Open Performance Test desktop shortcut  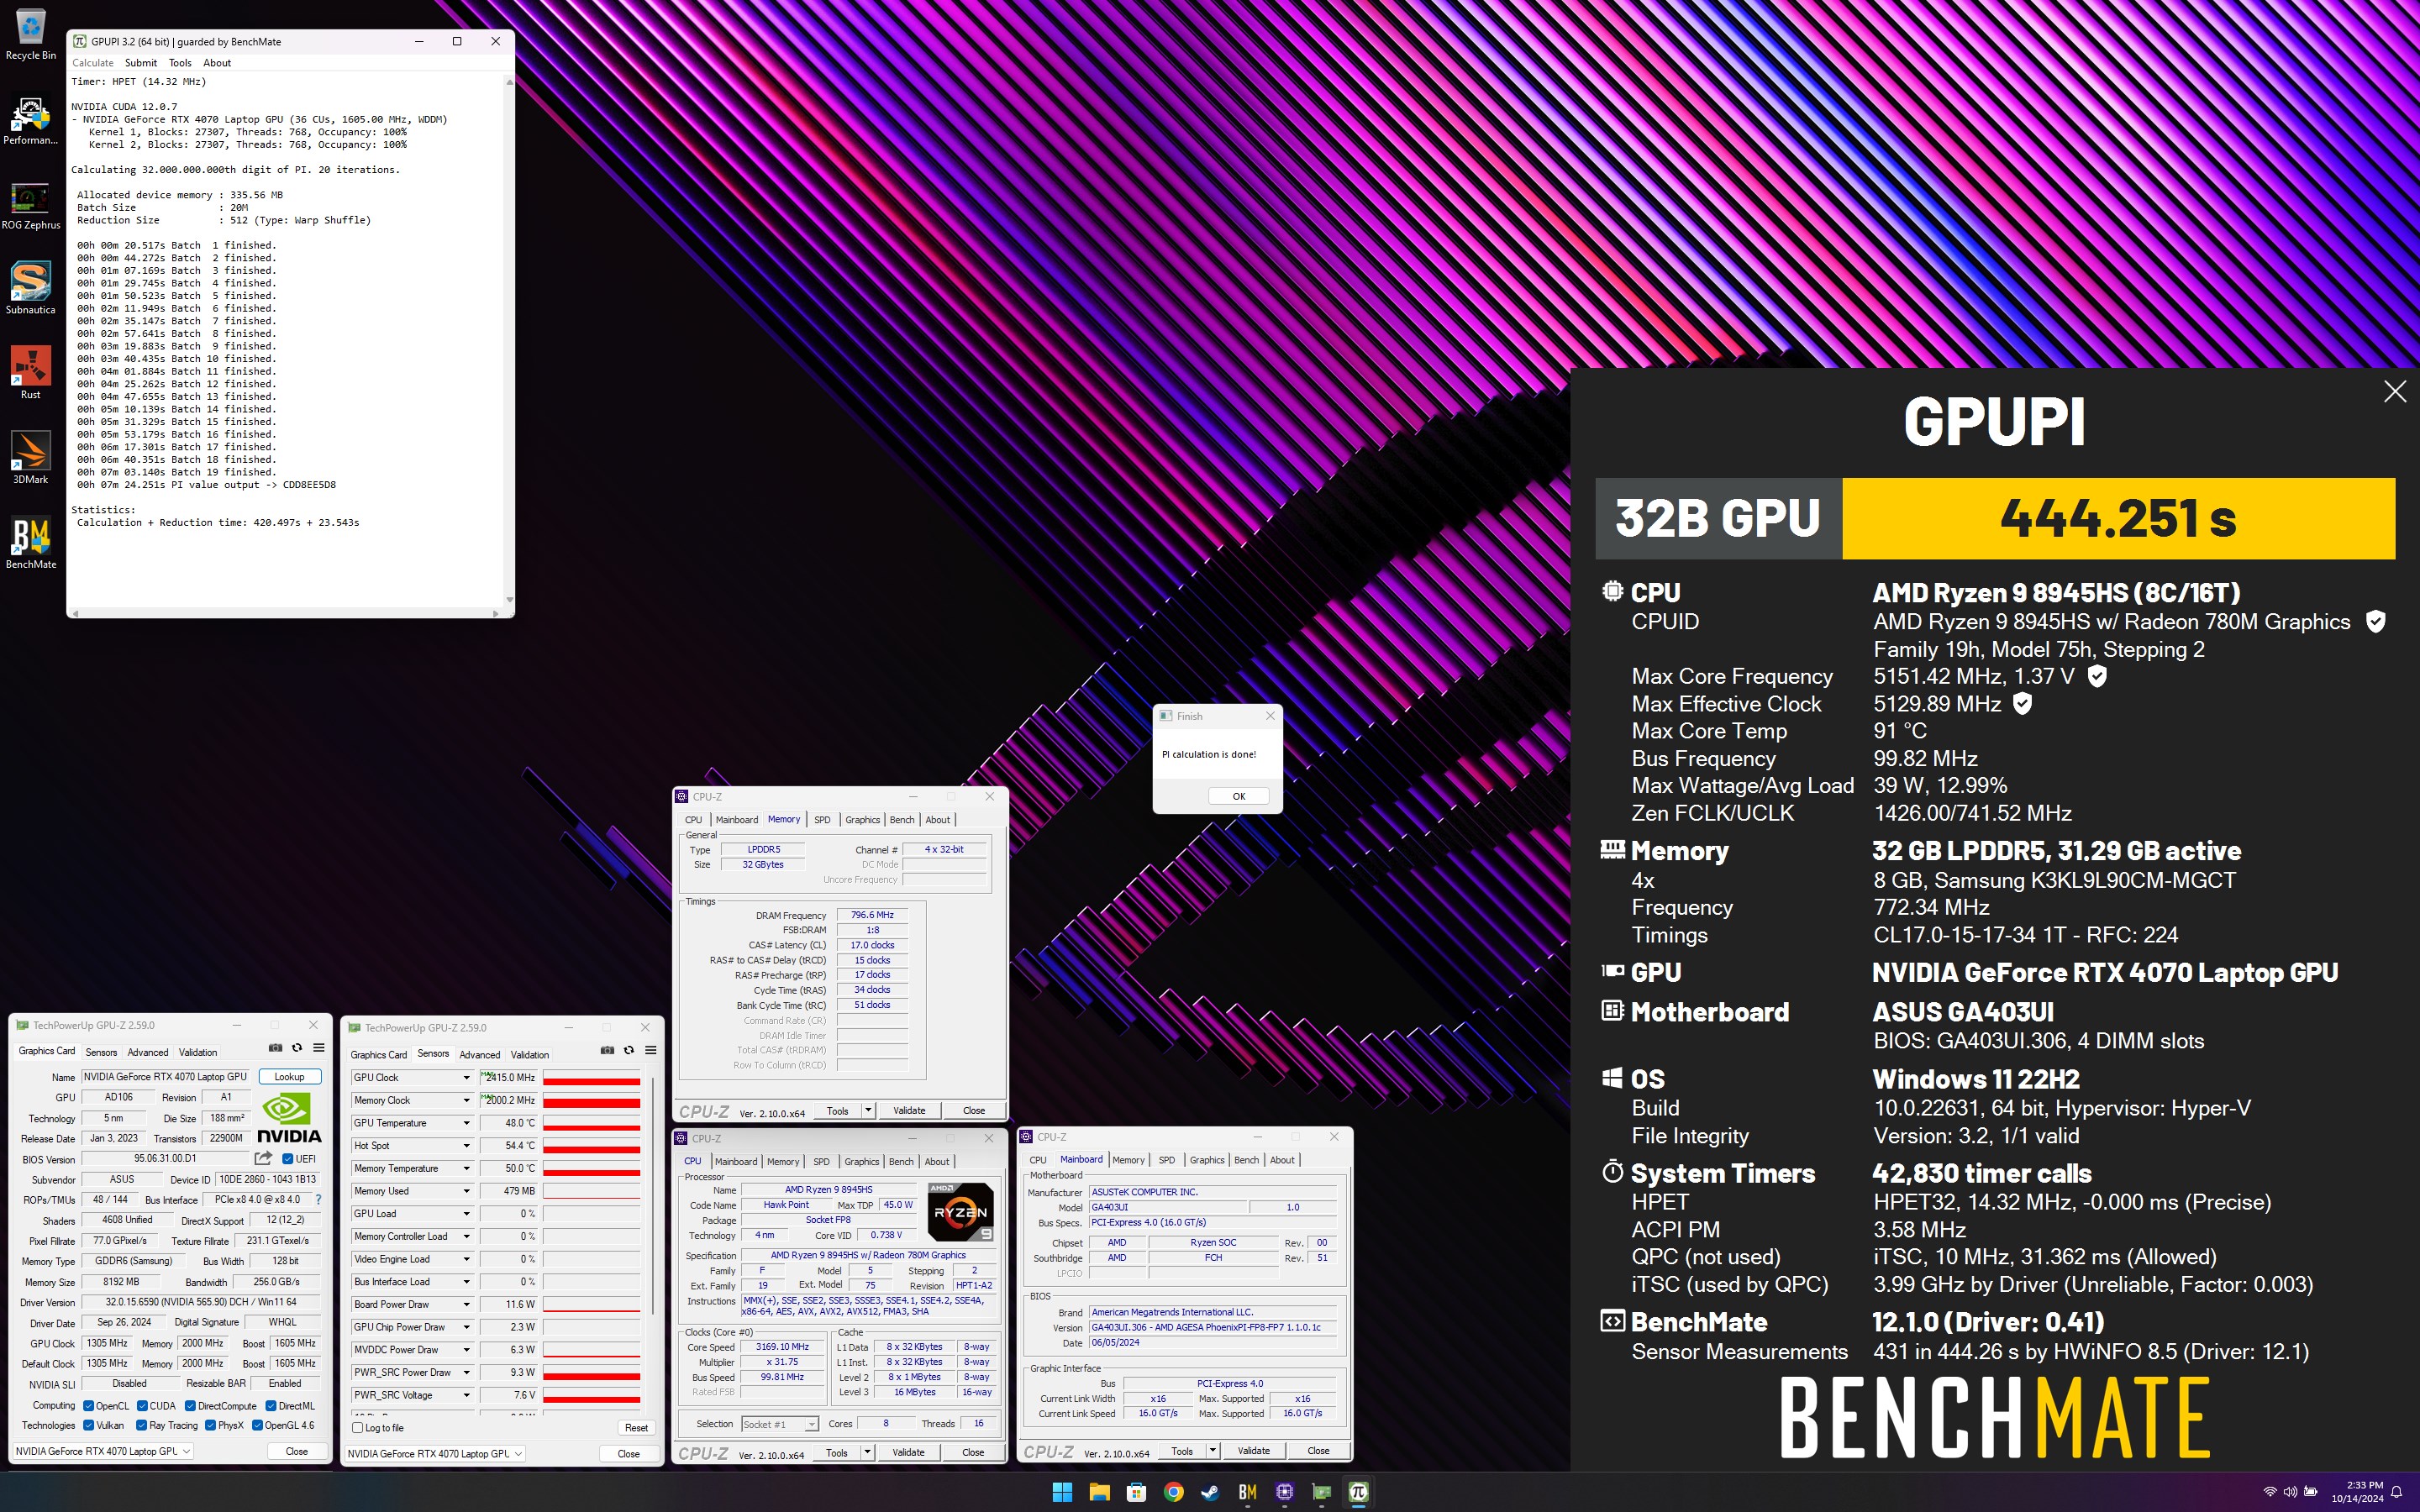click(x=31, y=120)
